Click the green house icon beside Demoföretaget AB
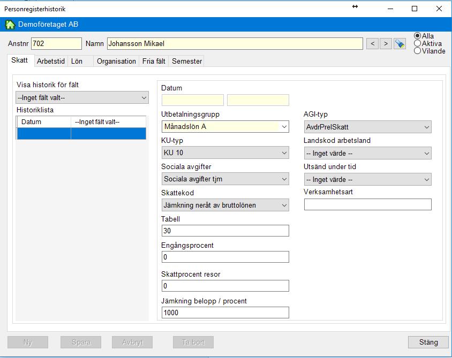Screen dimensions: 452x358 (x=10, y=25)
